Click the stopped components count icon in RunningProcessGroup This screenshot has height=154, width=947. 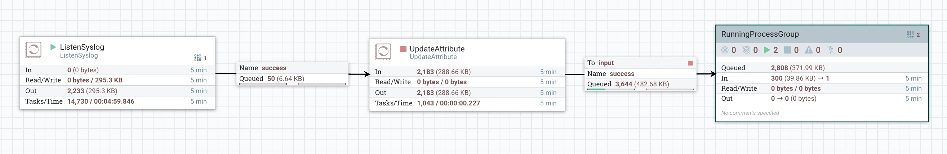pos(787,50)
